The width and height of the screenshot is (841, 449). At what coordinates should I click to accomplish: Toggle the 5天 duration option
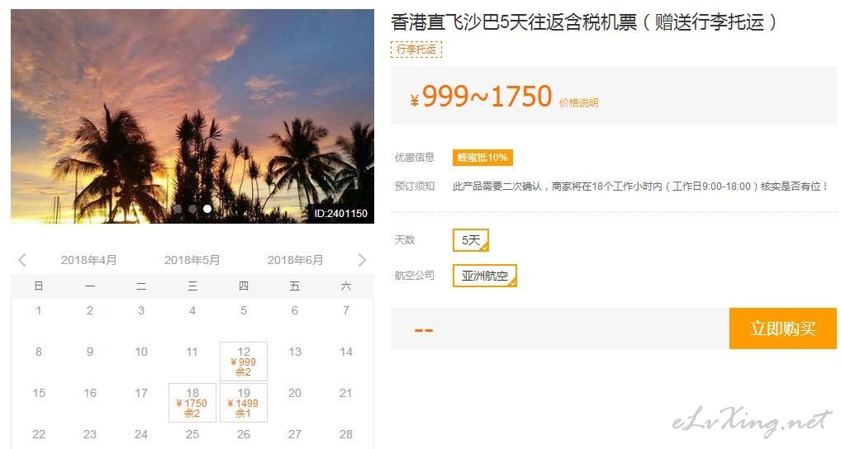point(471,240)
